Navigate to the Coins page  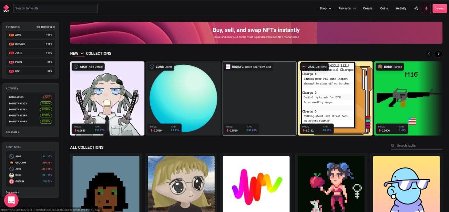[384, 8]
